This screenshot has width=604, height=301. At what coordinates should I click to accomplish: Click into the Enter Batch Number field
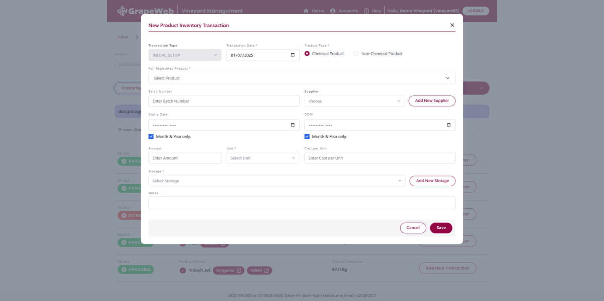tap(224, 101)
